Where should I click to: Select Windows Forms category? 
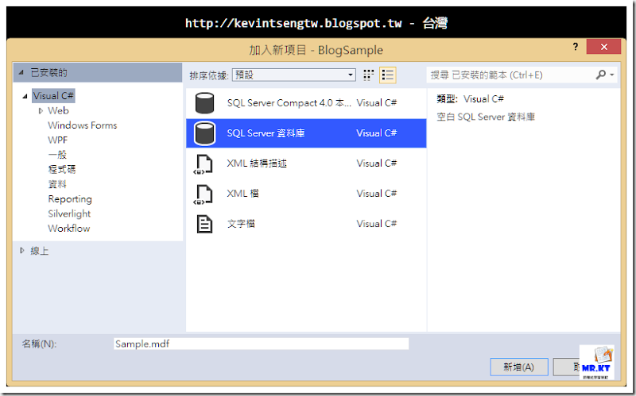83,125
